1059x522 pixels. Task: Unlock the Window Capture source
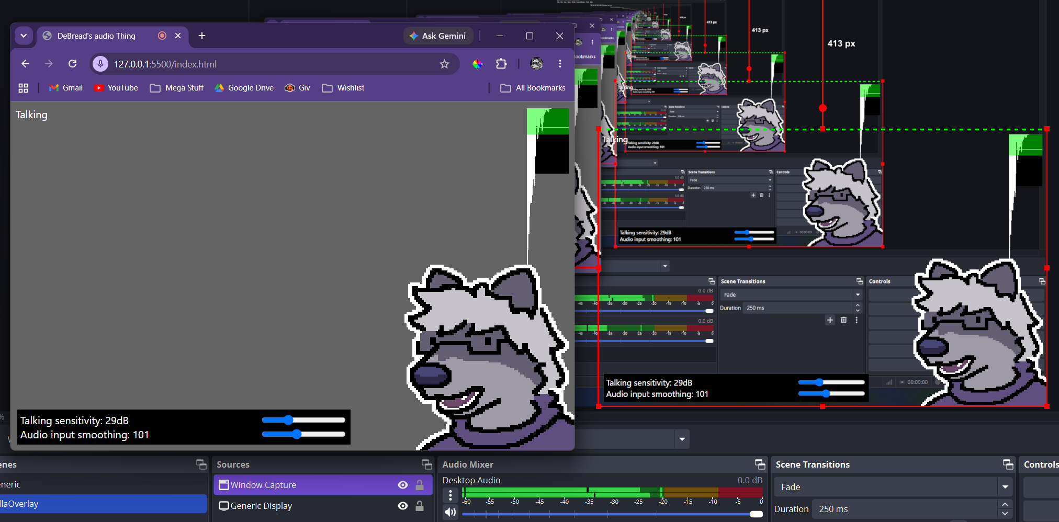click(420, 485)
